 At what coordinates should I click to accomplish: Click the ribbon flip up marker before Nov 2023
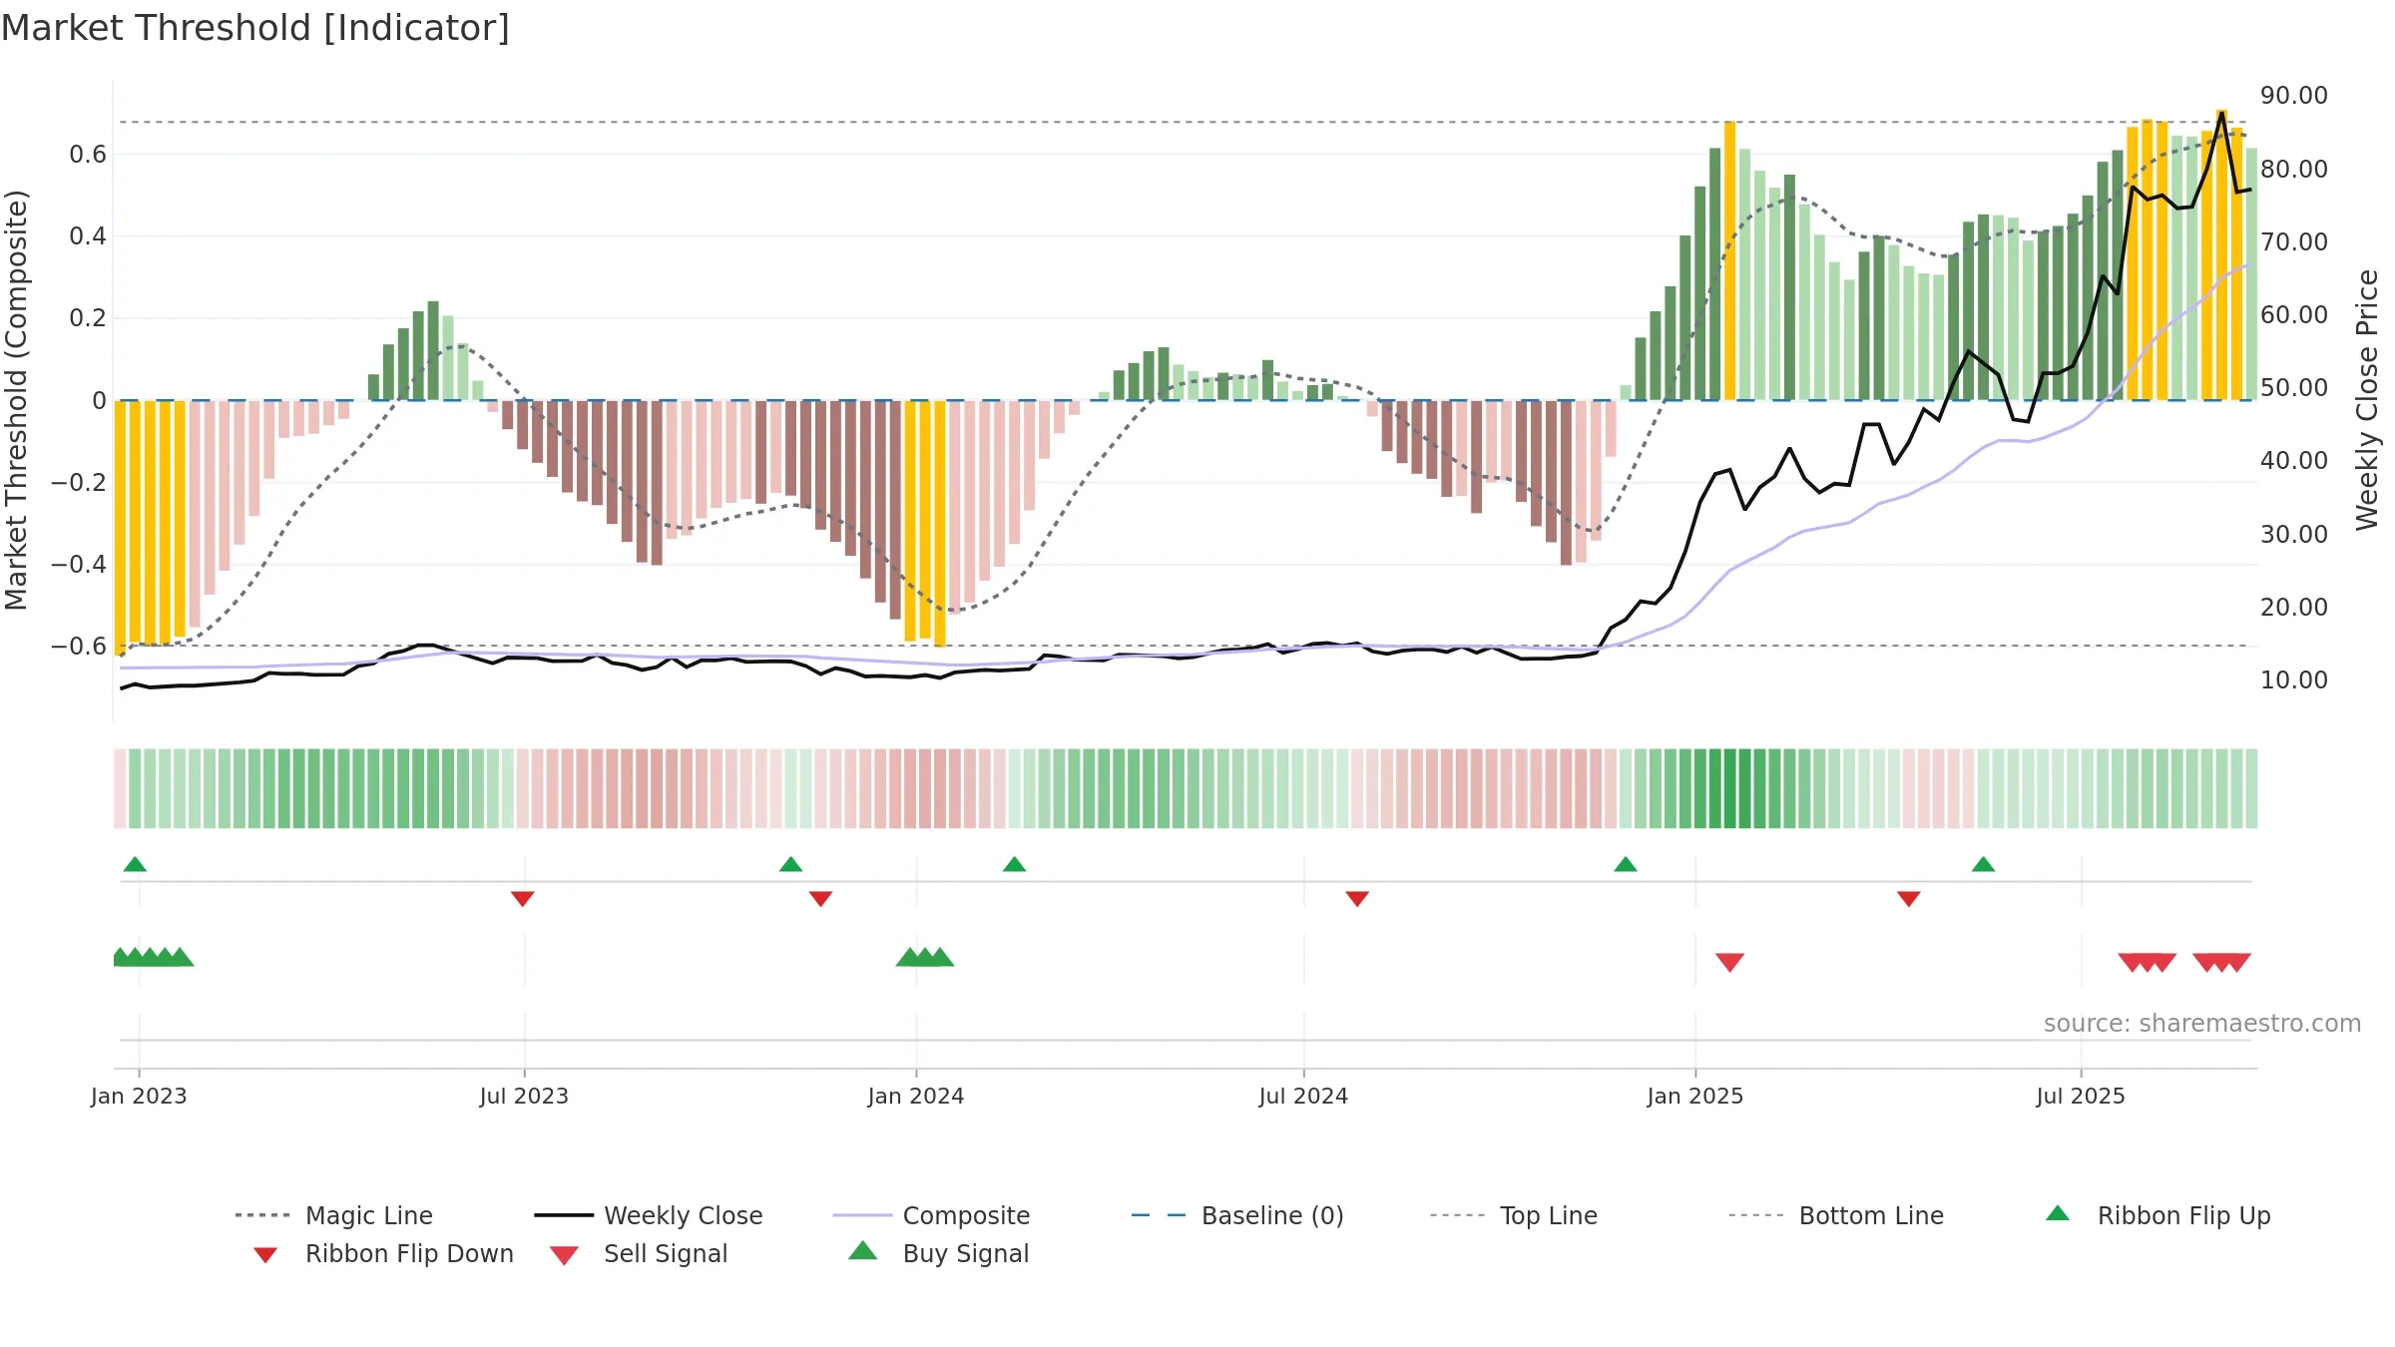point(790,864)
